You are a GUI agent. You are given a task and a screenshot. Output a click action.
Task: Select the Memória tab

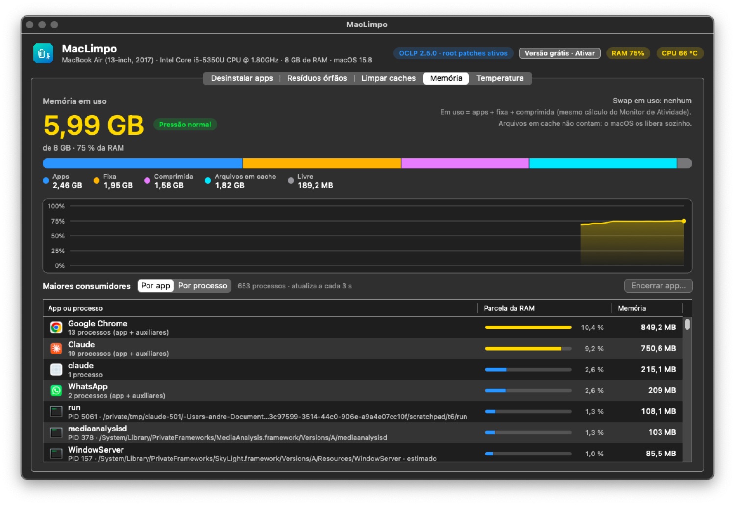[446, 78]
